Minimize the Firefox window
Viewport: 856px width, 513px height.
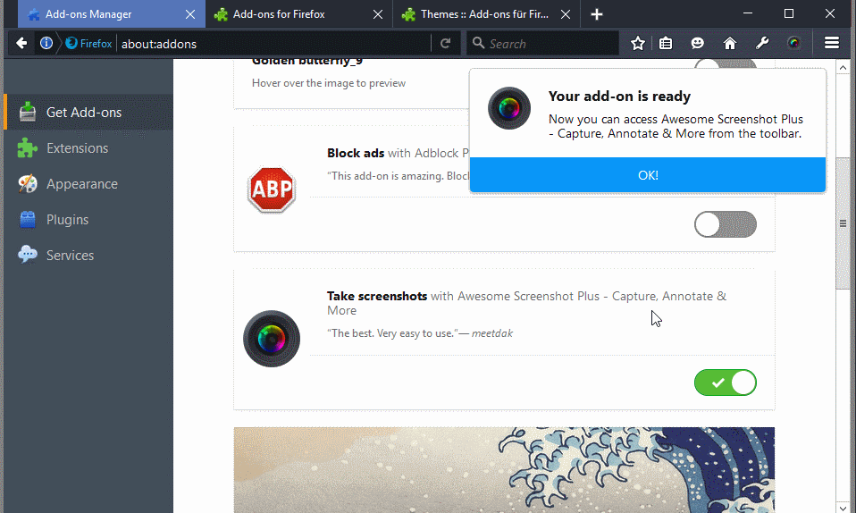pyautogui.click(x=748, y=13)
